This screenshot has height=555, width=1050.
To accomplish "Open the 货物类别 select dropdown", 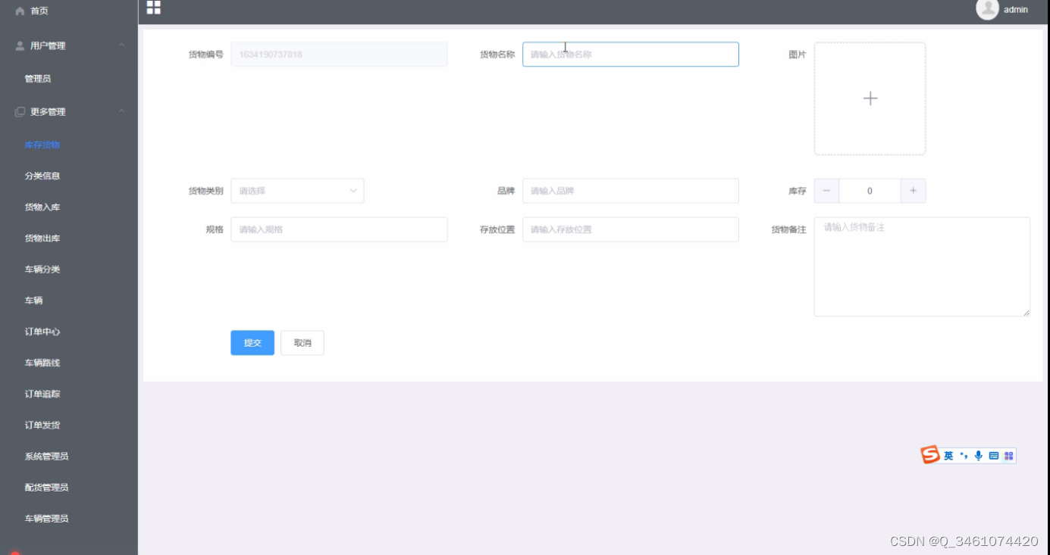I will [x=297, y=191].
